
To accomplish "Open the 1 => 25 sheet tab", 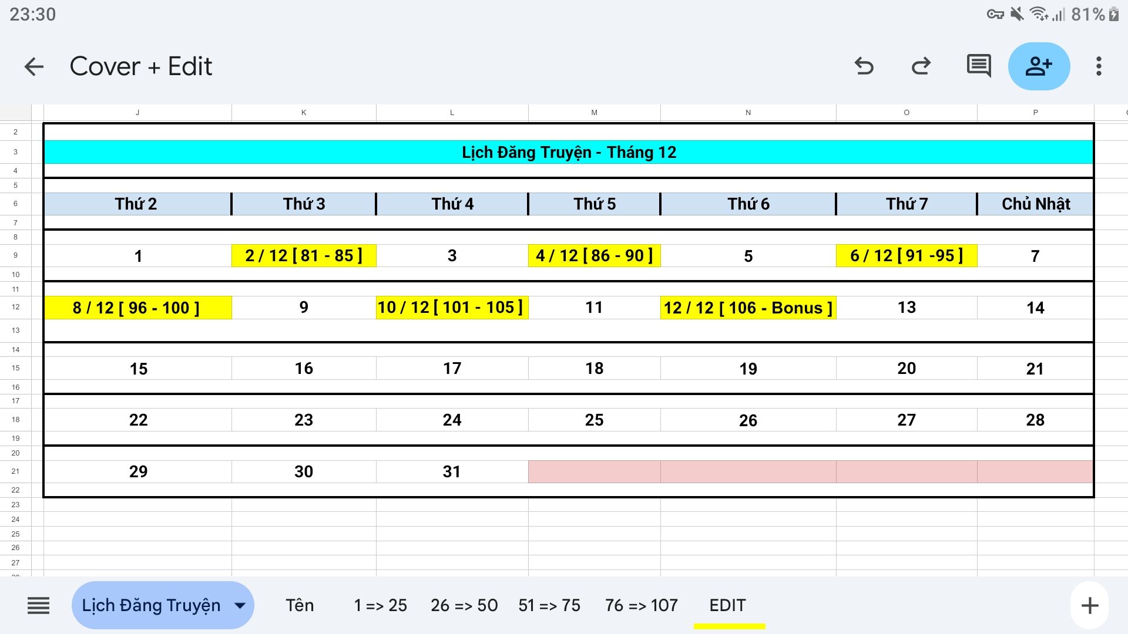I will click(x=380, y=605).
